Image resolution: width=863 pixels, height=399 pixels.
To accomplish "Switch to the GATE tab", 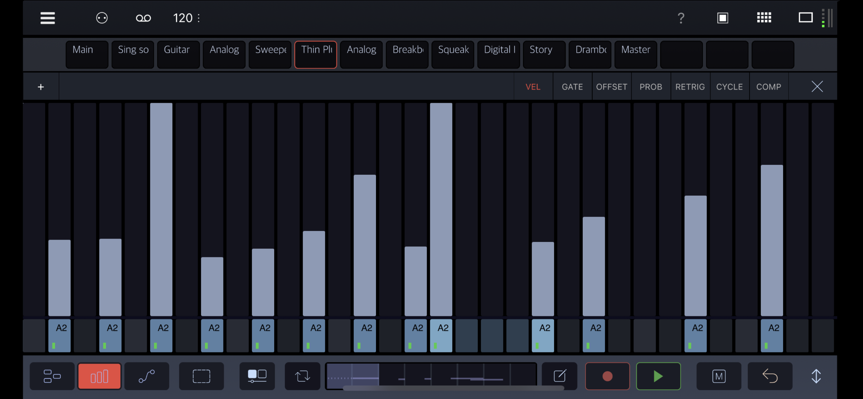I will [572, 87].
